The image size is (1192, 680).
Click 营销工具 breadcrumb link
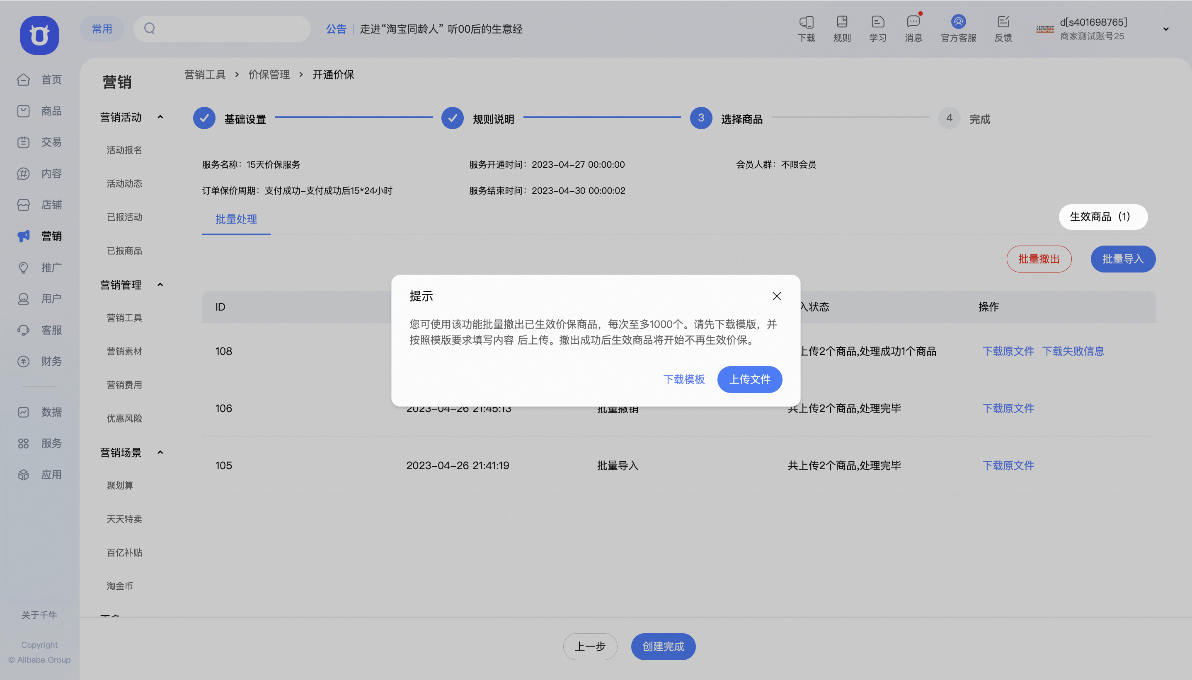[x=205, y=75]
